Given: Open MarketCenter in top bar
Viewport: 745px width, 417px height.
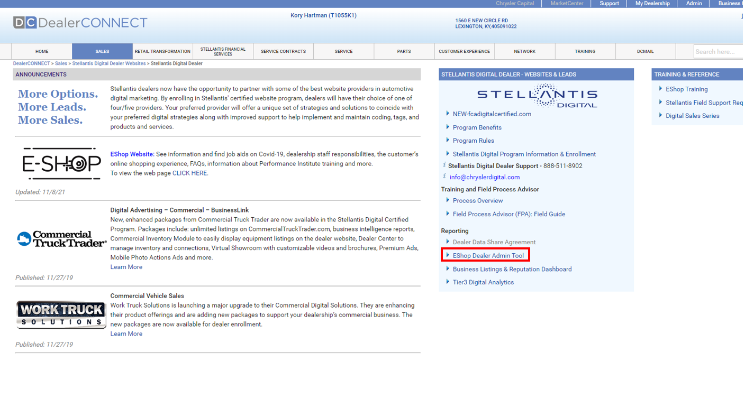Looking at the screenshot, I should [x=567, y=3].
